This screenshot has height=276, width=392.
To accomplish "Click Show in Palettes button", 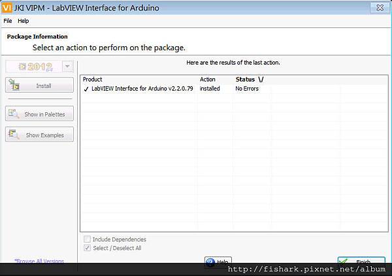I will click(x=39, y=114).
